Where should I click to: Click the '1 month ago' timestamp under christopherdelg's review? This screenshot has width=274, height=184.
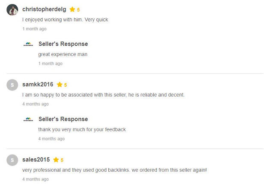point(34,29)
